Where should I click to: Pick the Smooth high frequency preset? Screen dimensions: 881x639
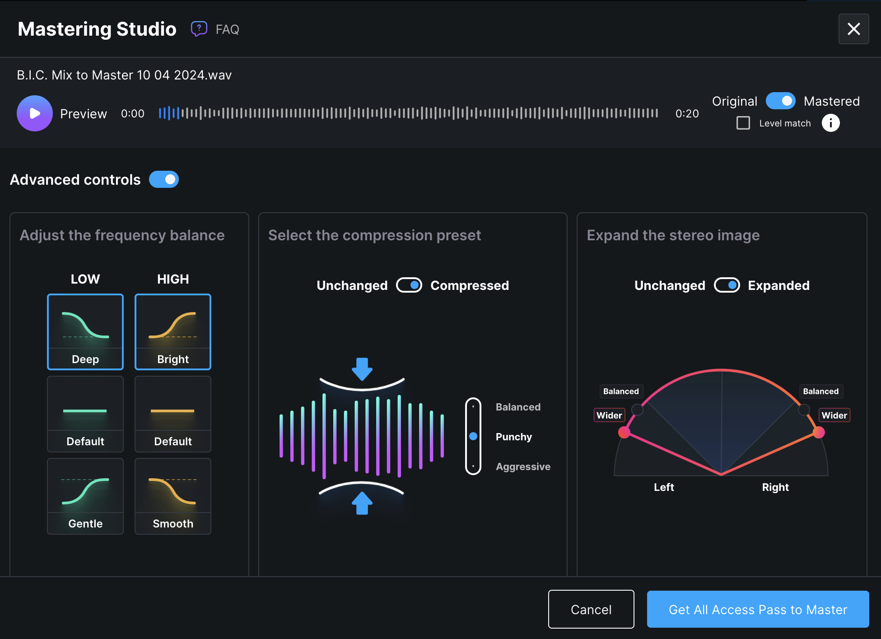tap(173, 496)
